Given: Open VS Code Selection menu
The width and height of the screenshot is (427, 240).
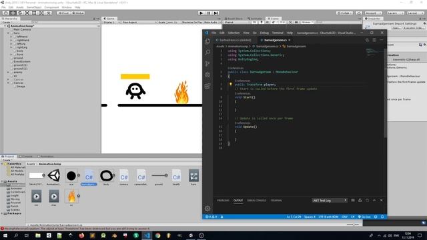Looking at the screenshot, I should click(x=234, y=33).
